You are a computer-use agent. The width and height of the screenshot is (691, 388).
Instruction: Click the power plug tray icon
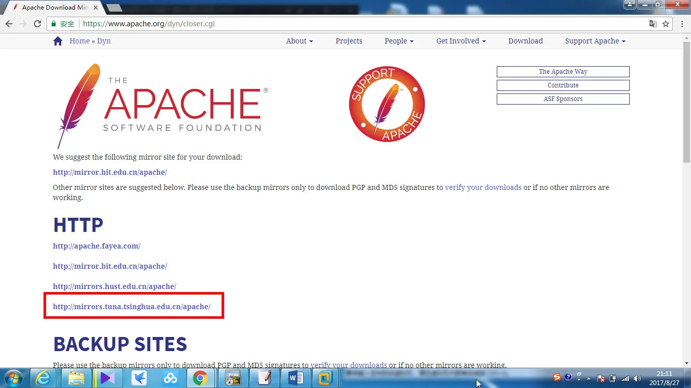coord(613,378)
